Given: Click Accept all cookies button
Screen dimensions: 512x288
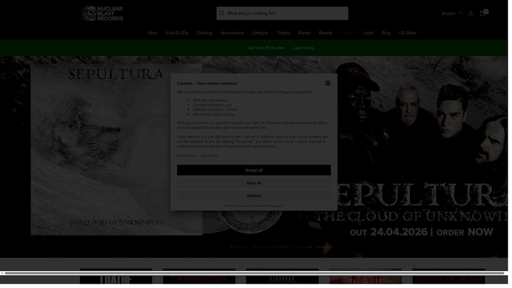Looking at the screenshot, I should 254,170.
